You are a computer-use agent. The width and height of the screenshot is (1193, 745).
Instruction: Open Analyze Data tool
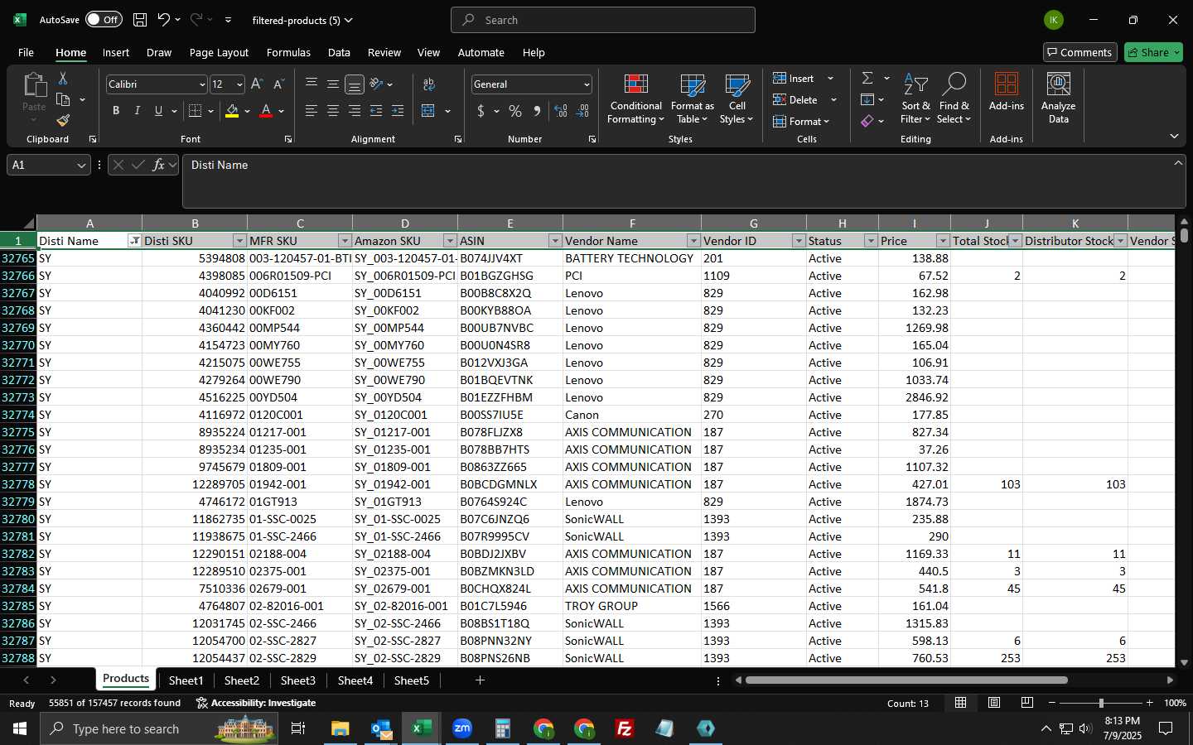point(1058,98)
